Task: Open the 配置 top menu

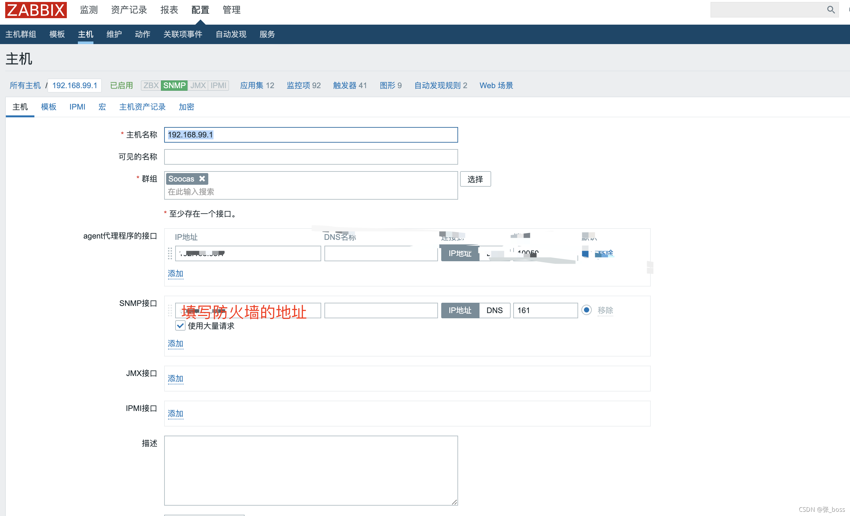Action: click(200, 10)
